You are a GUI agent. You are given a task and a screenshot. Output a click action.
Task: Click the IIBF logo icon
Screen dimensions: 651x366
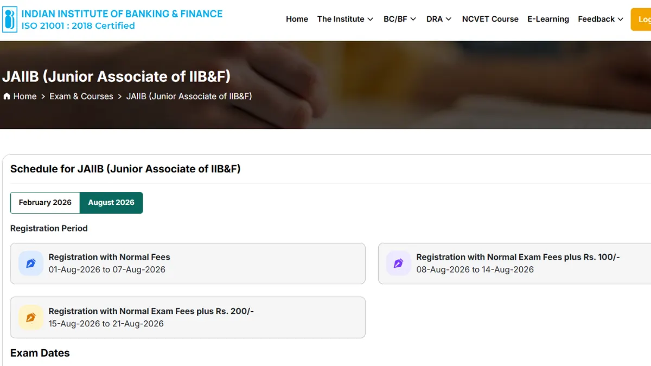click(x=10, y=19)
